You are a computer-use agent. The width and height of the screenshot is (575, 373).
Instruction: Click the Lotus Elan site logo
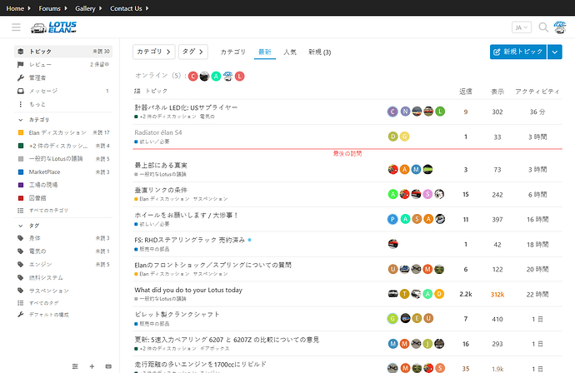point(53,27)
